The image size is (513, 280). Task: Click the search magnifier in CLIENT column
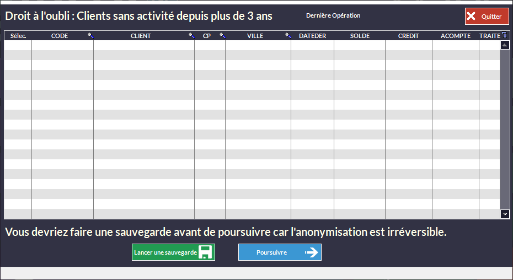click(191, 36)
